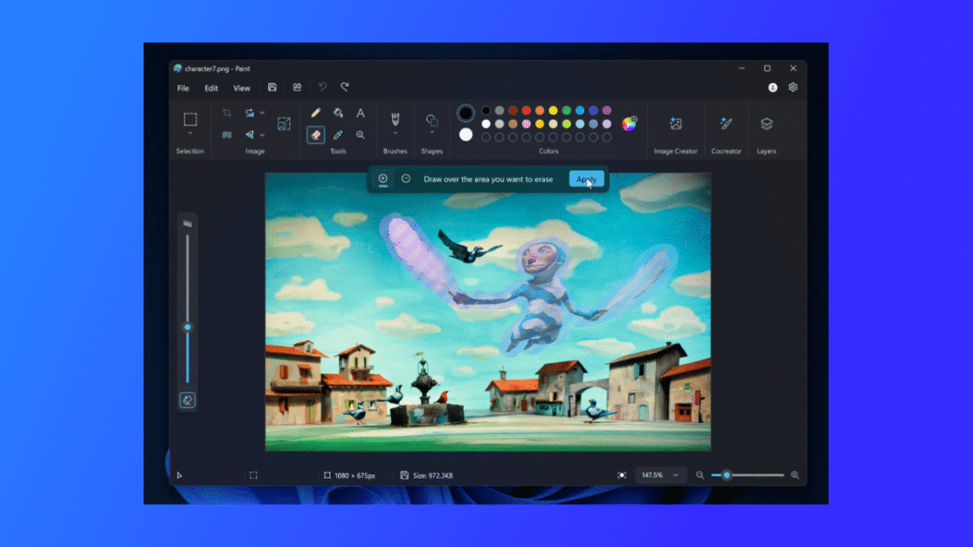
Task: Open the File menu
Action: (x=183, y=88)
